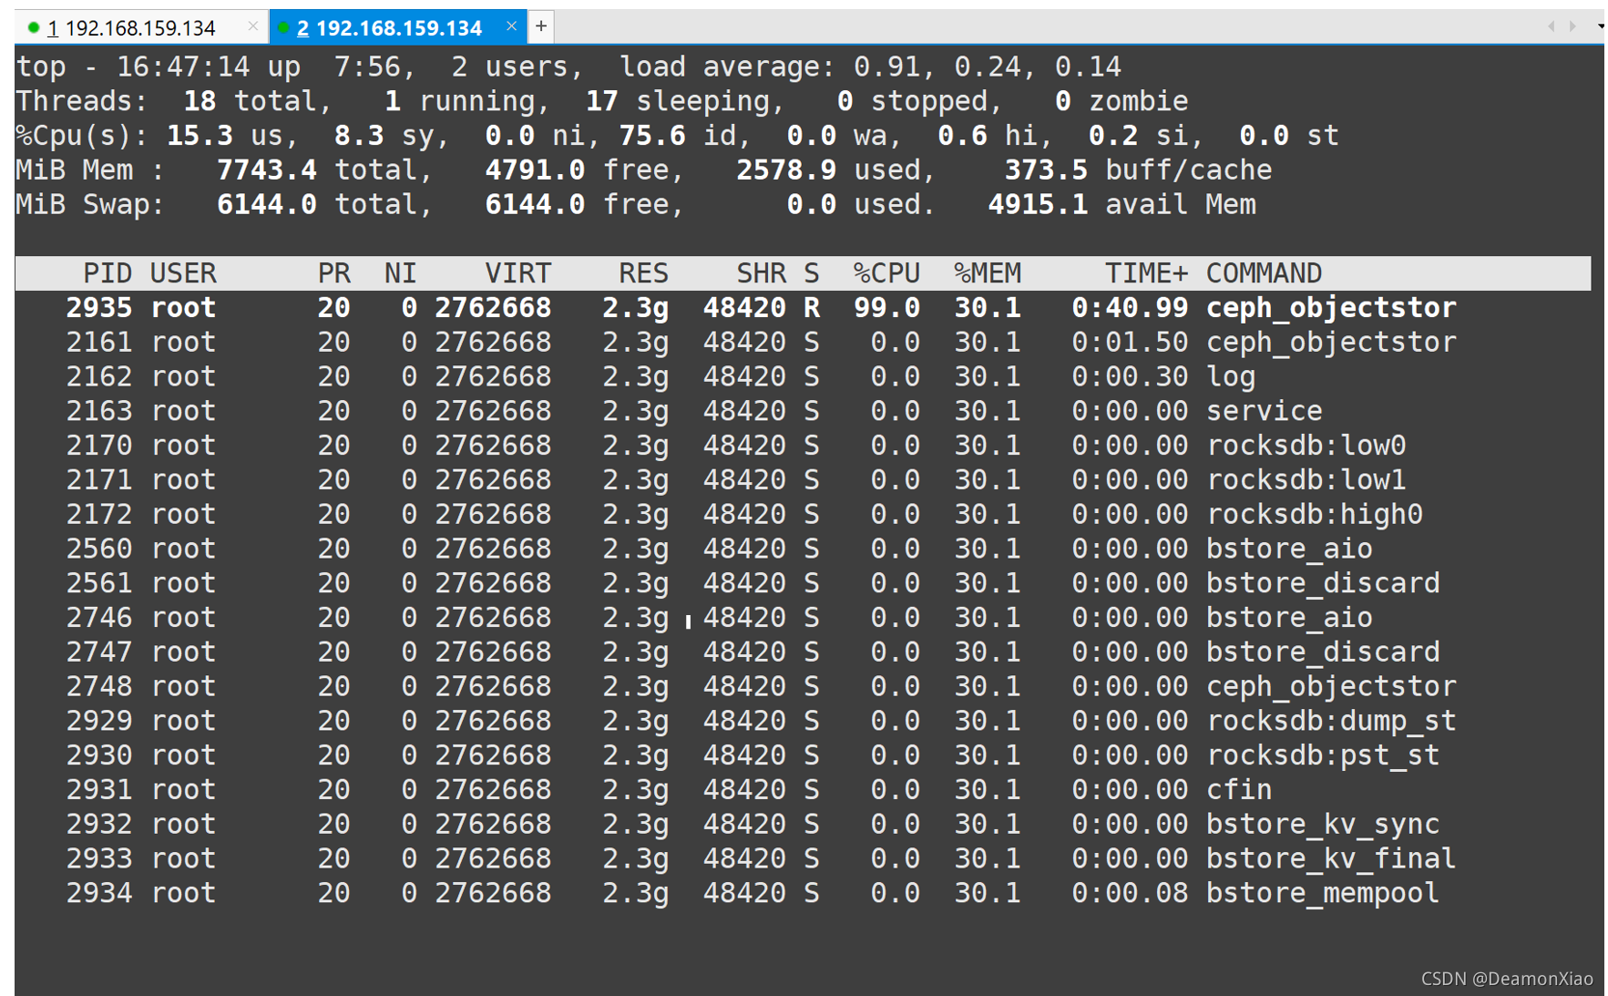The image size is (1608, 996).
Task: Click the 99.0 CPU value
Action: [886, 308]
